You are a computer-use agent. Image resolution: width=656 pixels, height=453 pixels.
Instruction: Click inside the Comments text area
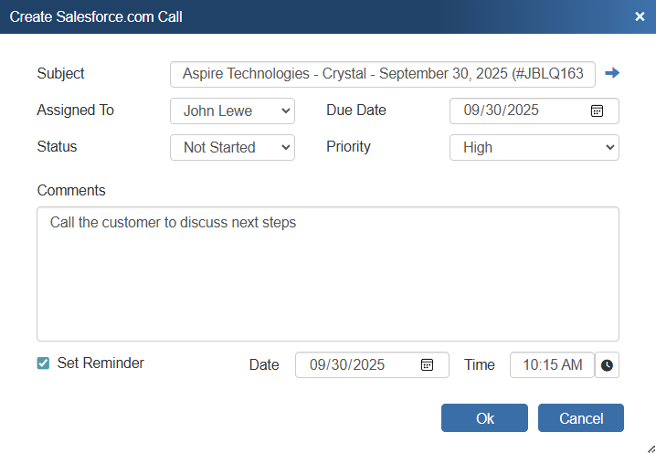327,274
